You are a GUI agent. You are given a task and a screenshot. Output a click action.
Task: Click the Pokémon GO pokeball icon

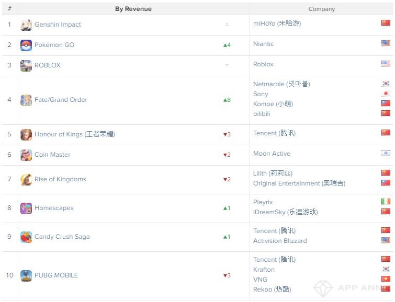(26, 45)
